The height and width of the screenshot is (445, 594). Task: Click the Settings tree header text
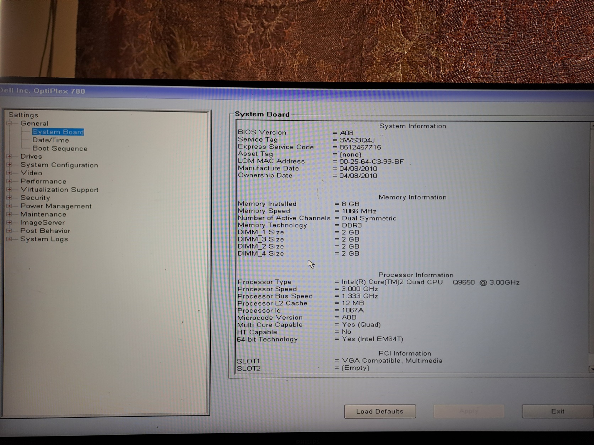[x=23, y=115]
